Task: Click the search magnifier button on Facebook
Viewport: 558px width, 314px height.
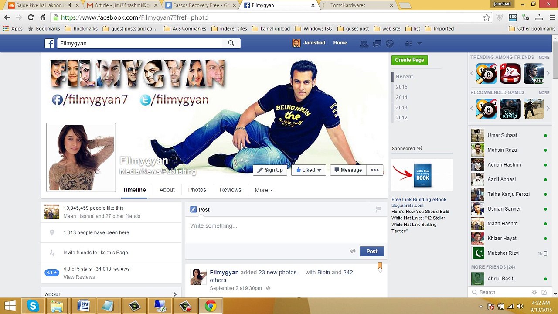Action: point(231,43)
